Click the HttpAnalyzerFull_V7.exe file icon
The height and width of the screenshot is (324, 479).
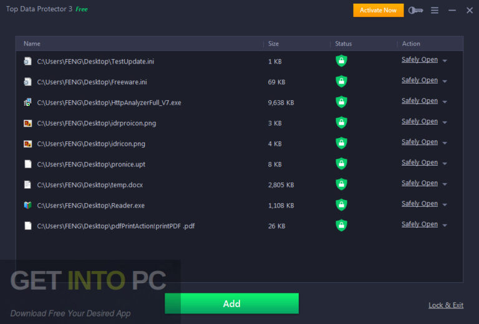(27, 103)
